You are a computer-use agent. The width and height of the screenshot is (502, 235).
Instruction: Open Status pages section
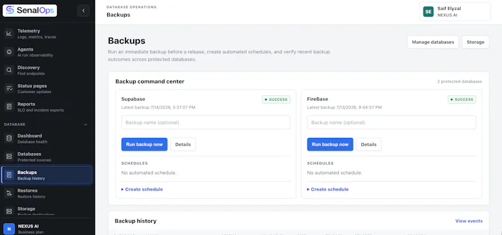(x=46, y=88)
